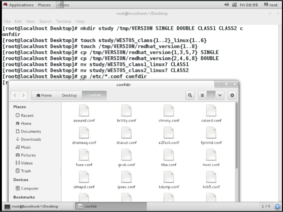This screenshot has height=212, width=283.
Task: Open Music in the sidebar
Action: [x=23, y=147]
